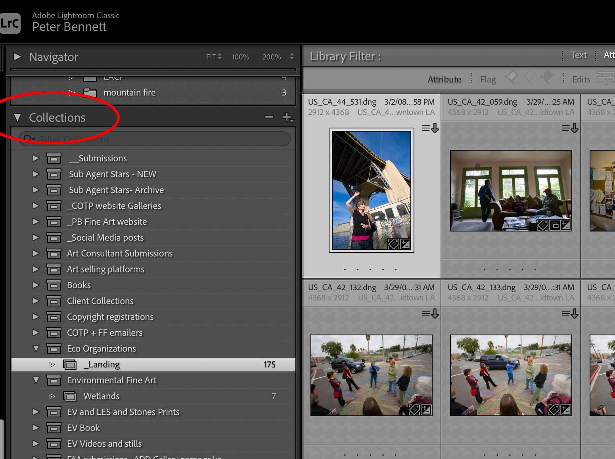
Task: Expand the _PB Fine Art website set
Action: click(x=36, y=222)
